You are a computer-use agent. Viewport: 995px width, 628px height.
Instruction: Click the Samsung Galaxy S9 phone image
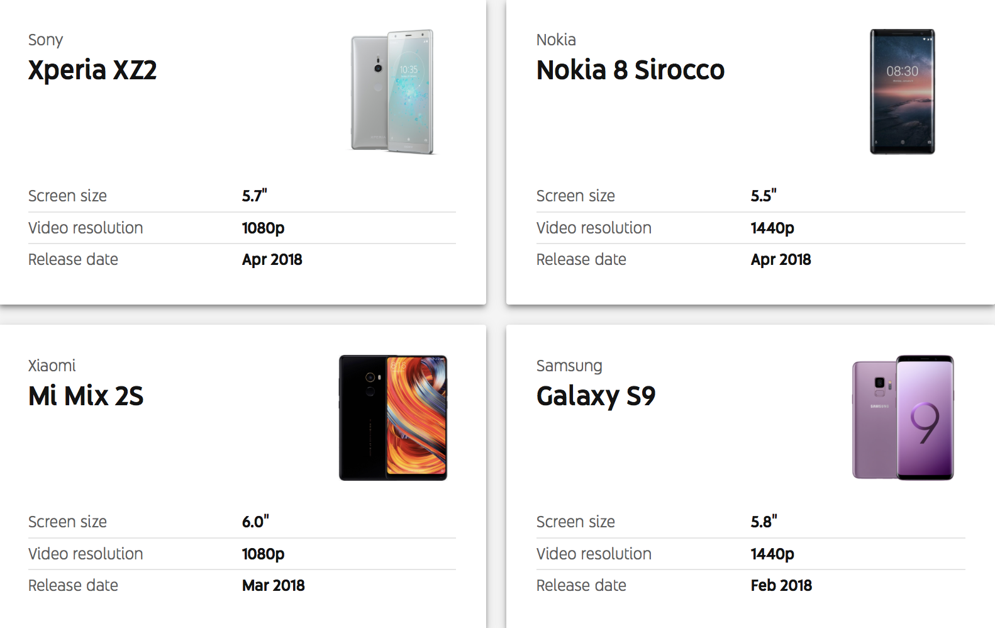(x=903, y=418)
